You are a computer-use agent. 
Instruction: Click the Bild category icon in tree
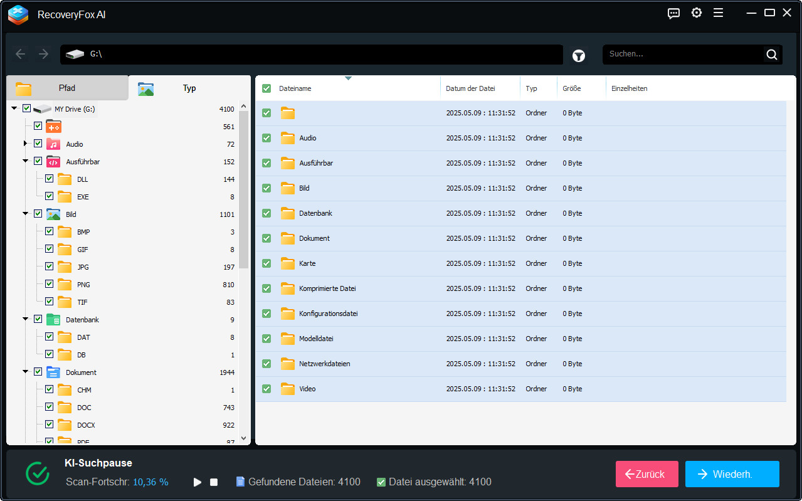pos(53,214)
